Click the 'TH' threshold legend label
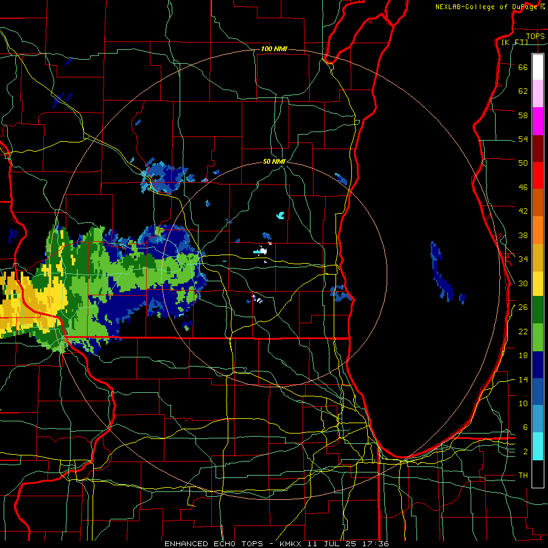This screenshot has width=548, height=548. [523, 476]
